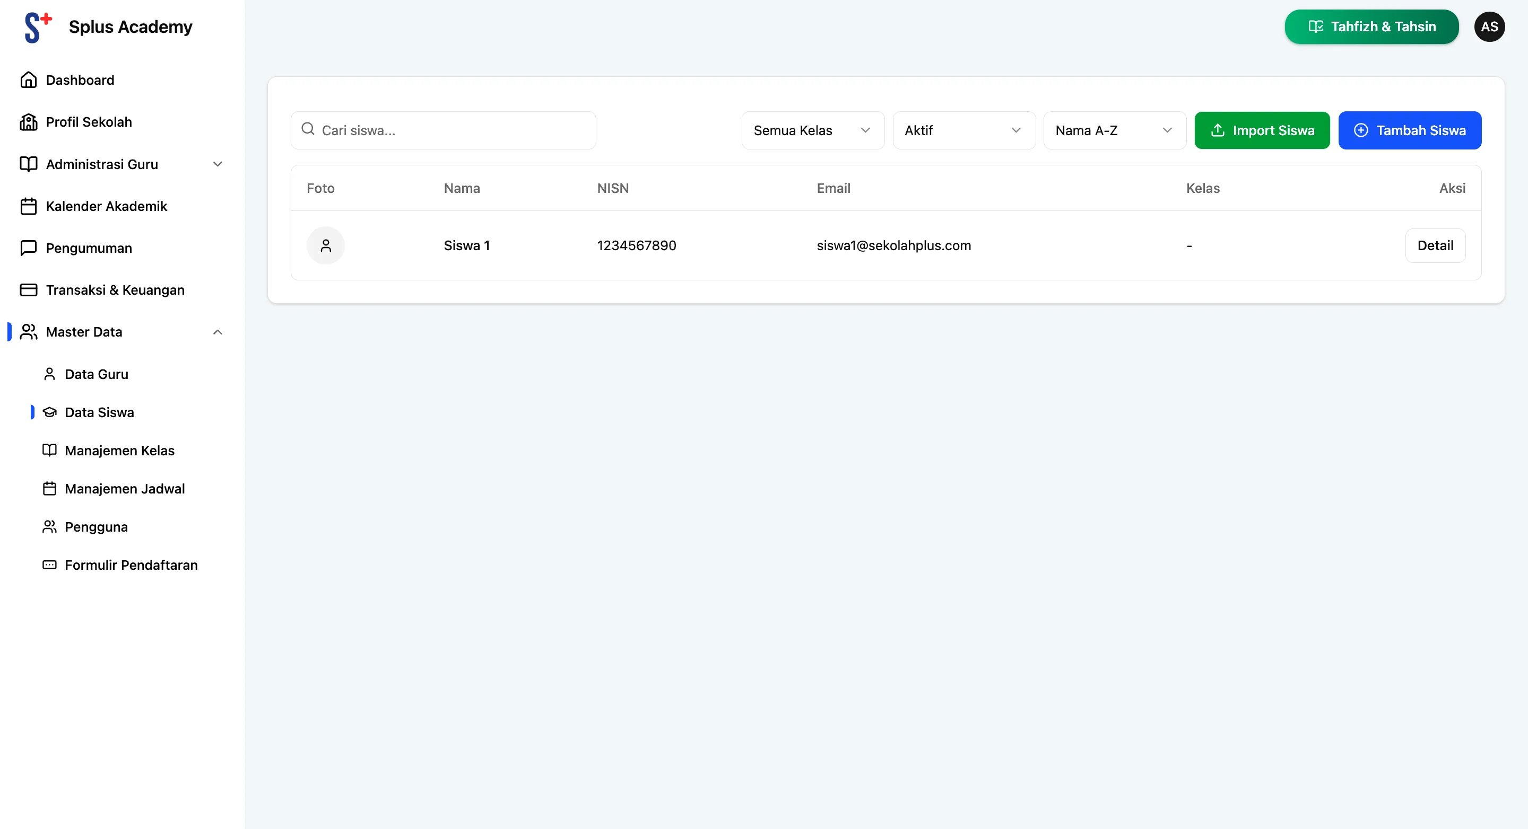Open the Dashboard from the sidebar
This screenshot has height=829, width=1528.
click(80, 80)
